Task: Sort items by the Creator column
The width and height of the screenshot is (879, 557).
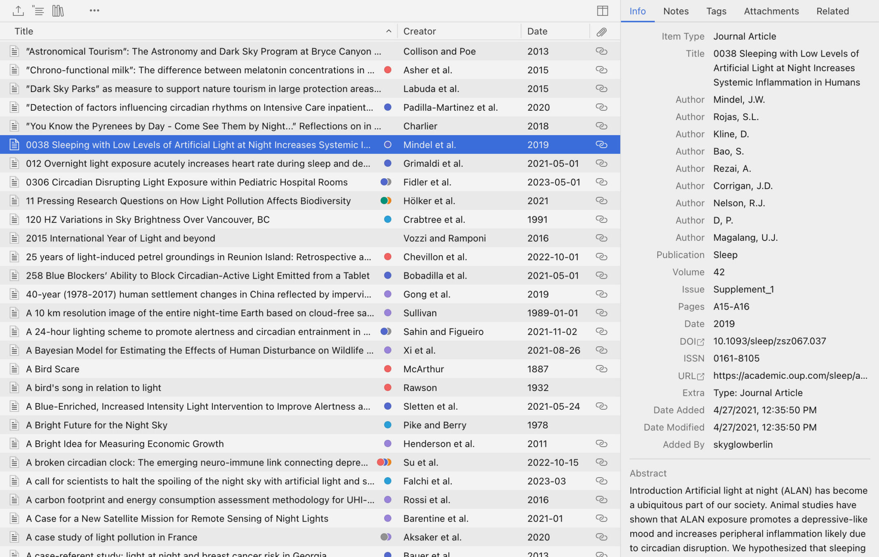Action: click(419, 31)
